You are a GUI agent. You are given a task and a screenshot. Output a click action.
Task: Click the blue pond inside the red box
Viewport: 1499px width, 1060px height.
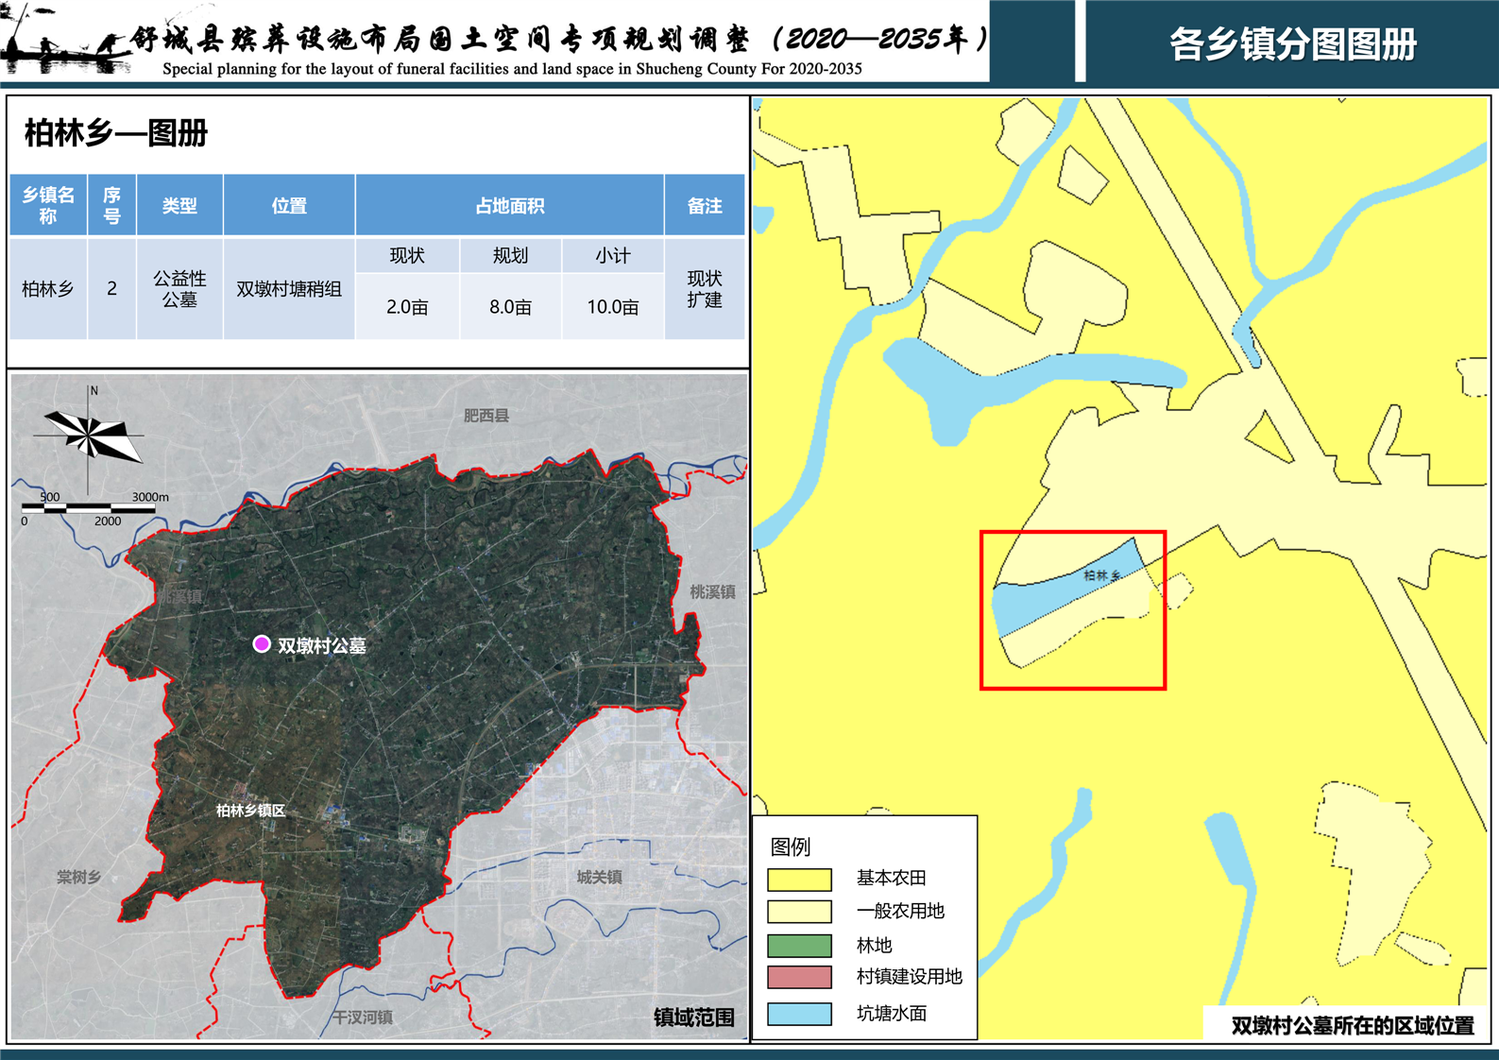point(1067,588)
